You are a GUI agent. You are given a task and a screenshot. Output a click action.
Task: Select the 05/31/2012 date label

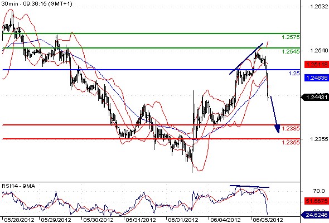pos(141,220)
